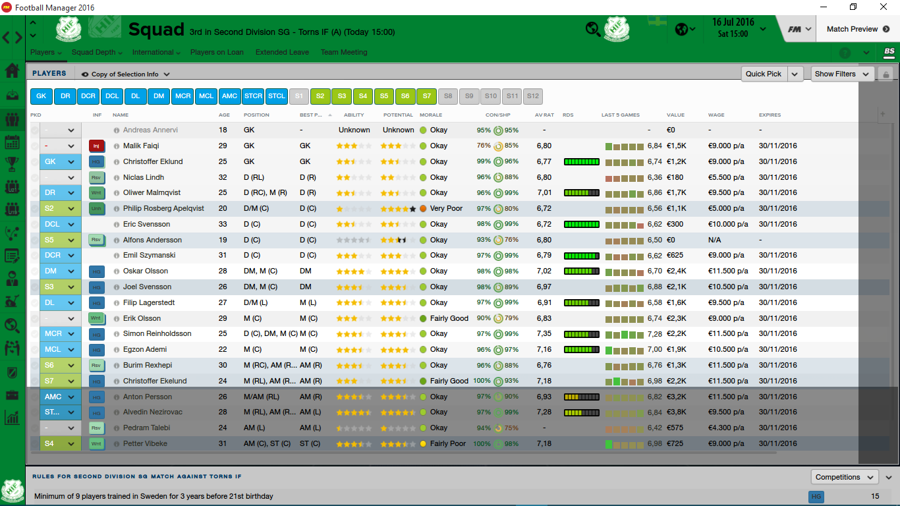
Task: Go back with the left arrow
Action: point(6,37)
